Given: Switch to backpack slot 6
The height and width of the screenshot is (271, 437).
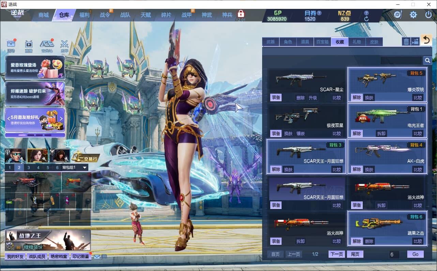Looking at the screenshot, I should point(57,167).
